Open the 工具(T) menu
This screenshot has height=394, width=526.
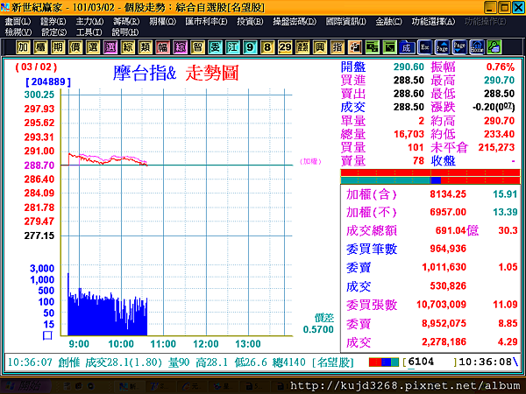pyautogui.click(x=89, y=32)
